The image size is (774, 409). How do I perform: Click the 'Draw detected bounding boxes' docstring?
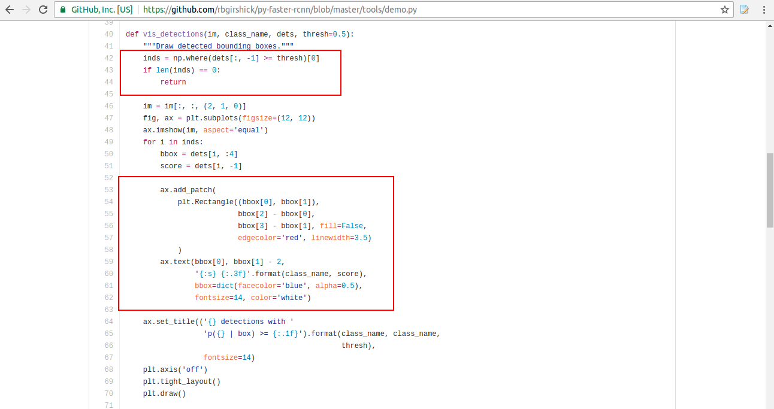point(218,46)
